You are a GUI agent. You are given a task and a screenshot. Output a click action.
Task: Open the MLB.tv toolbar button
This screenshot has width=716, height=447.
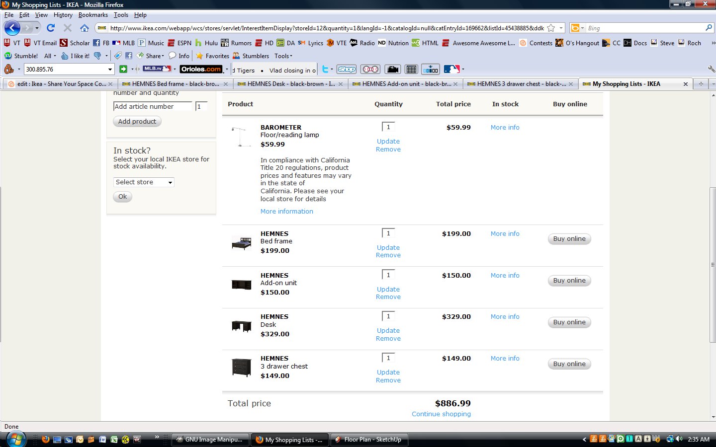(x=157, y=69)
